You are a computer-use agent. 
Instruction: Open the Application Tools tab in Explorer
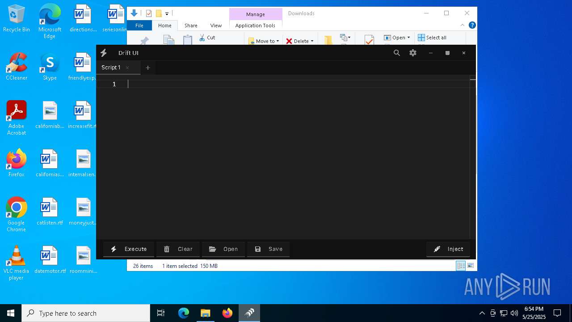click(255, 25)
